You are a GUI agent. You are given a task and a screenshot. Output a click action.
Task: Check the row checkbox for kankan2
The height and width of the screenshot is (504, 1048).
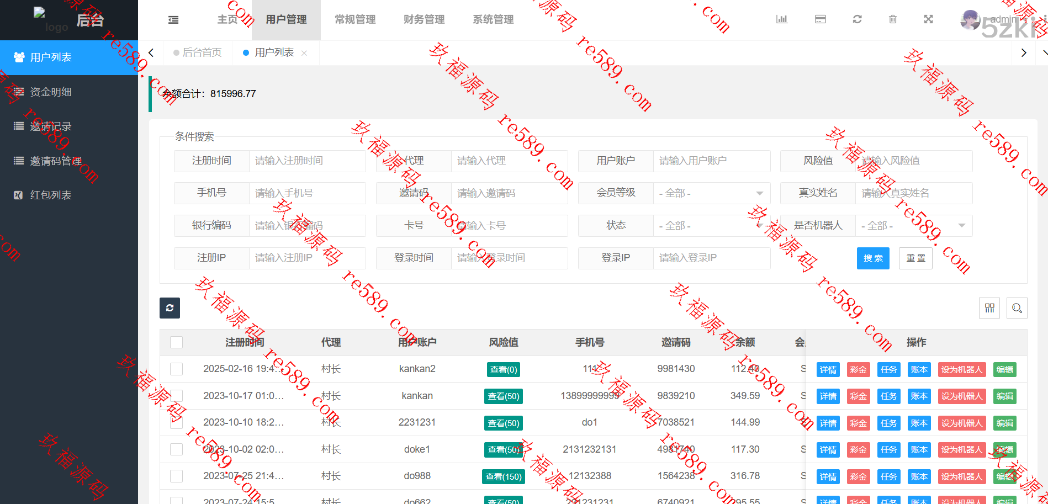click(x=177, y=369)
